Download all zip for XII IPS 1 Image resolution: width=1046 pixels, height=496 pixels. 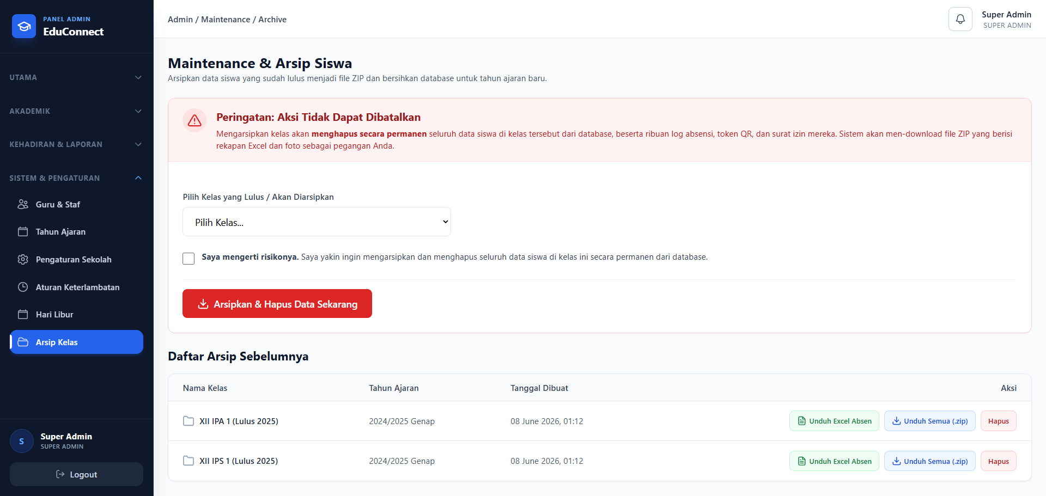[x=929, y=461]
